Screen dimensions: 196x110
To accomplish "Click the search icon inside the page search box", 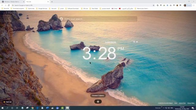I will click(61, 19).
